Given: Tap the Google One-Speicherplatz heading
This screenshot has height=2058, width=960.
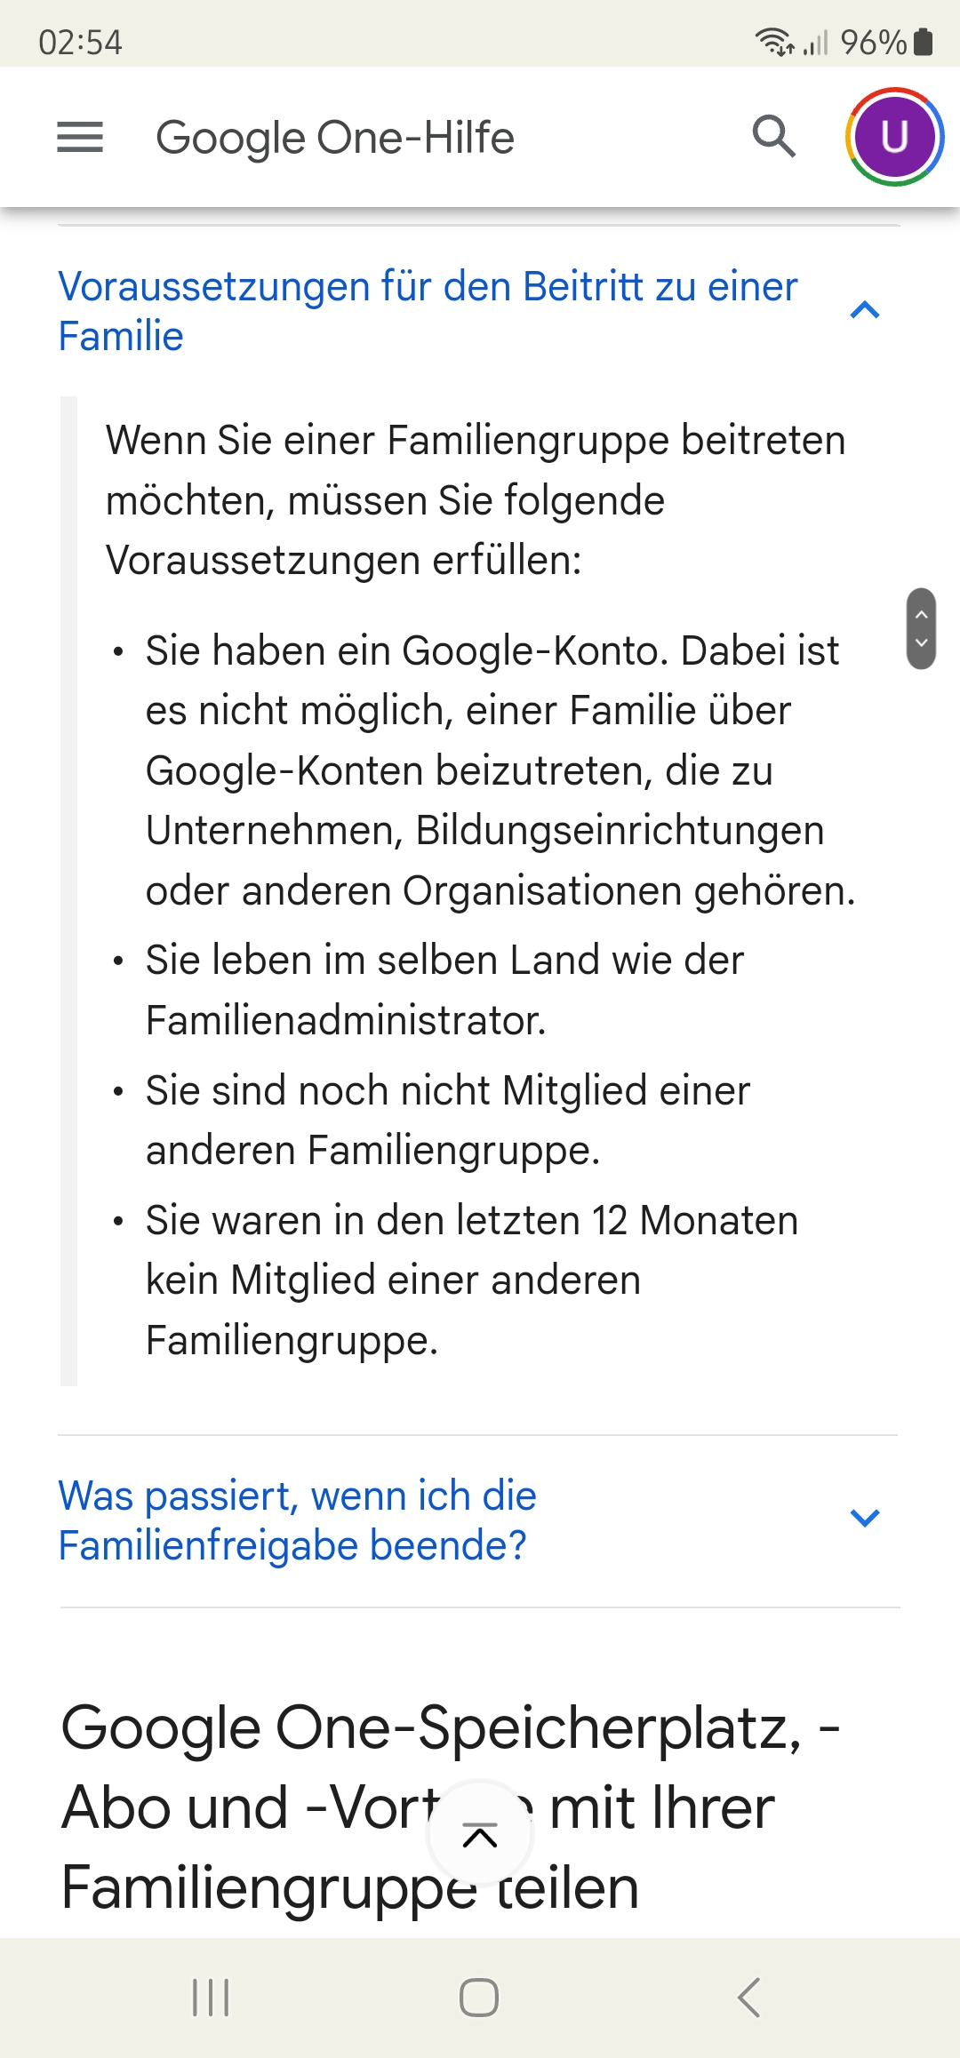Looking at the screenshot, I should pyautogui.click(x=450, y=1807).
